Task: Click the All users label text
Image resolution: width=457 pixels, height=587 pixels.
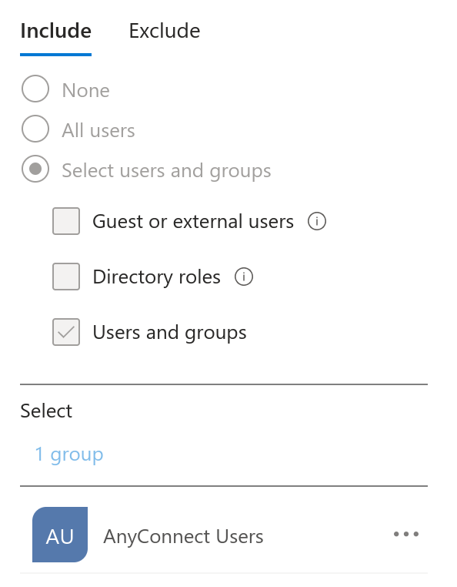Action: [x=98, y=130]
